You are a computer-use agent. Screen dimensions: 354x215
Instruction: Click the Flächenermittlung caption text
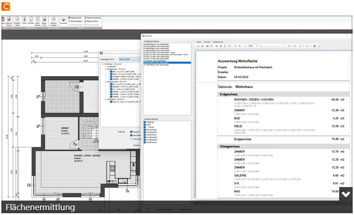pos(40,207)
